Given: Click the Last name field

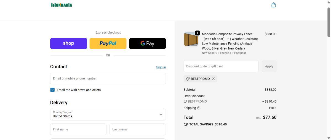Looking at the screenshot, I should 137,129.
